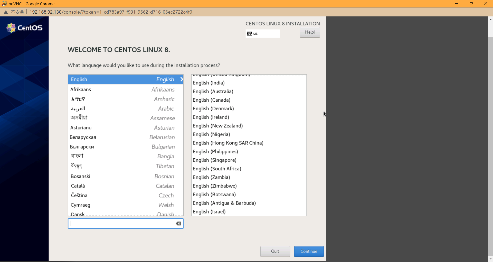Viewport: 493px width, 262px height.
Task: Select Bulgarian in the language list
Action: (126, 147)
